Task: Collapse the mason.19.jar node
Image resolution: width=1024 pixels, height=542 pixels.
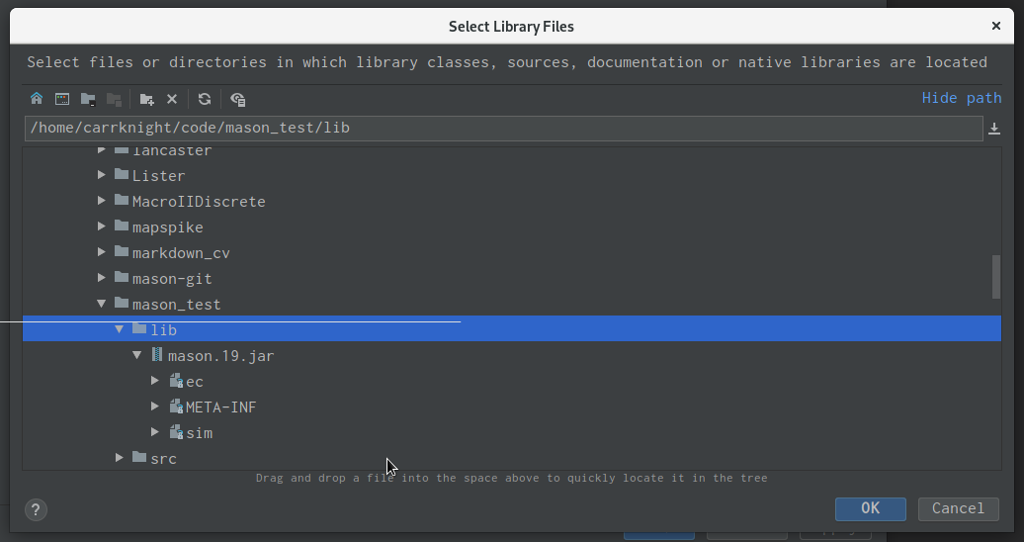Action: [137, 355]
